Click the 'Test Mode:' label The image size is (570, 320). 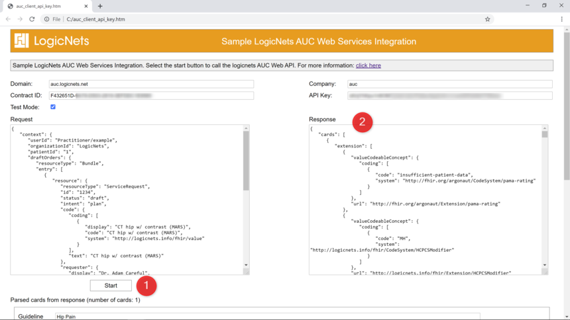pyautogui.click(x=25, y=107)
